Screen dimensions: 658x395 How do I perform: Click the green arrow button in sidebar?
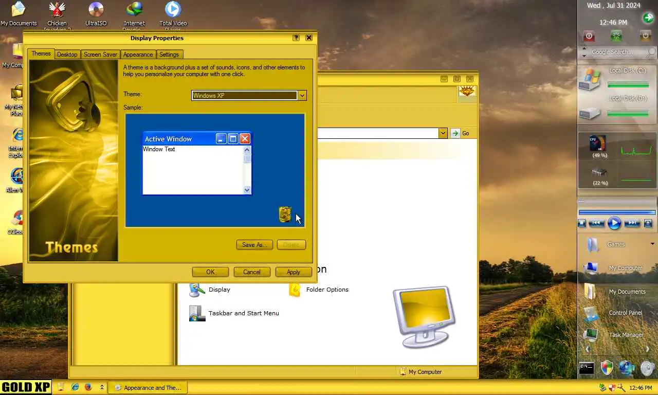(648, 19)
